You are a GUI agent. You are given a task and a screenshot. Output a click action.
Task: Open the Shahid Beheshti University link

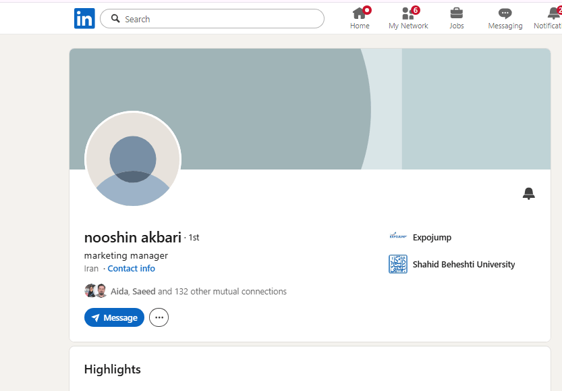tap(463, 264)
